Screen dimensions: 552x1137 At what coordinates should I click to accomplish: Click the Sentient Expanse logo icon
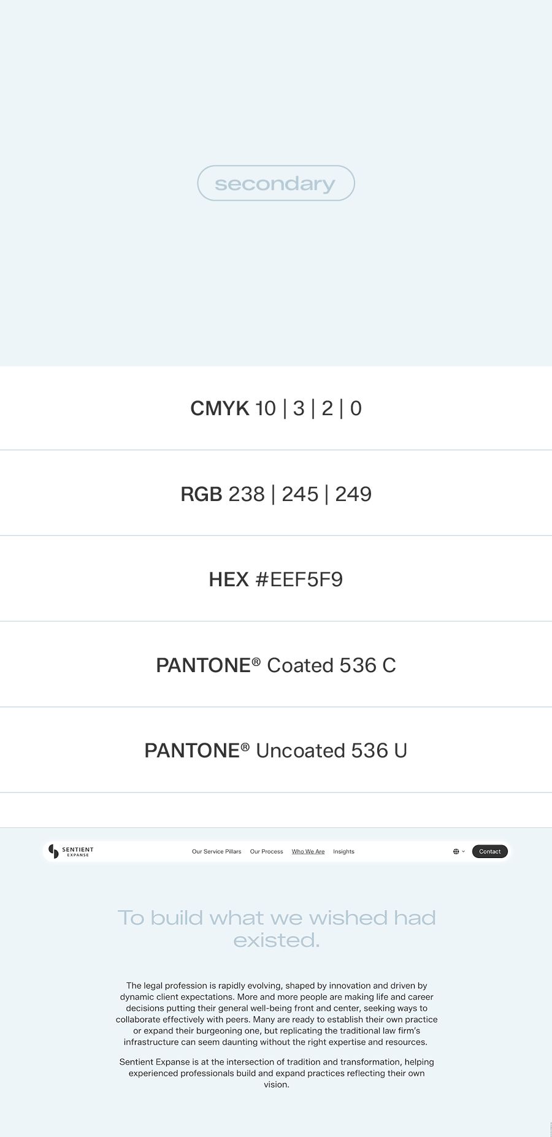point(53,851)
